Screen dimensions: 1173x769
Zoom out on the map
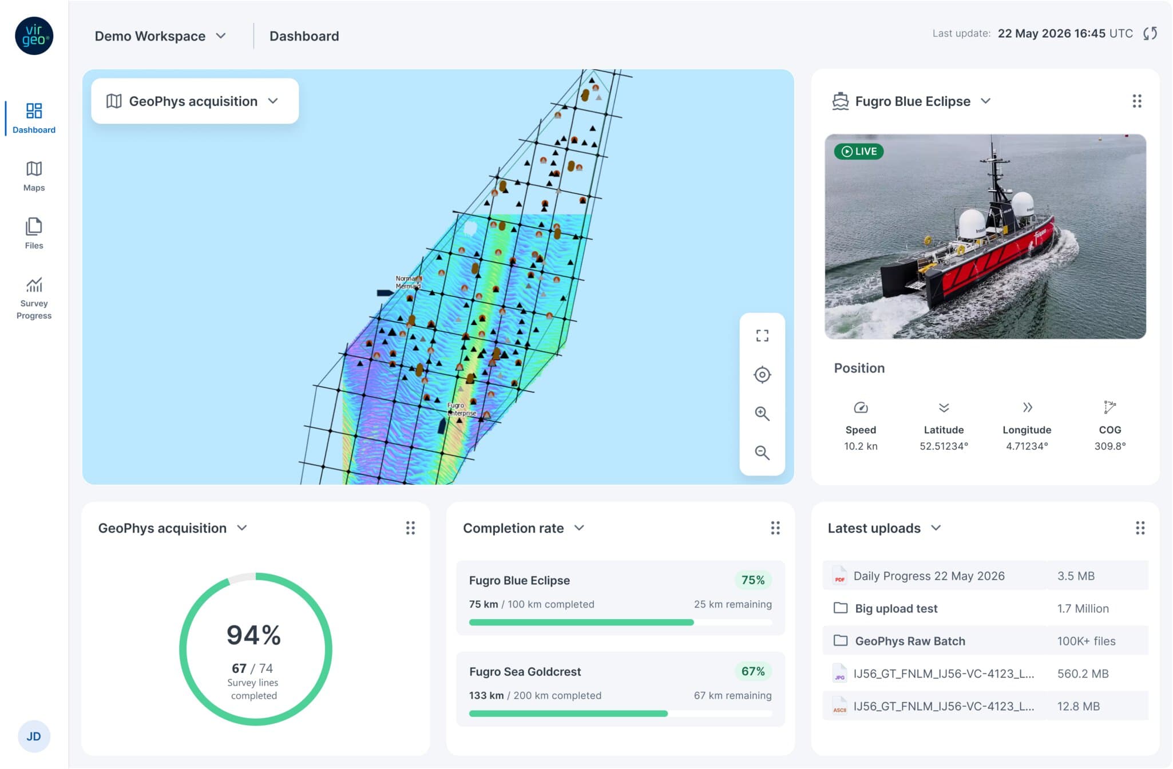click(x=762, y=453)
